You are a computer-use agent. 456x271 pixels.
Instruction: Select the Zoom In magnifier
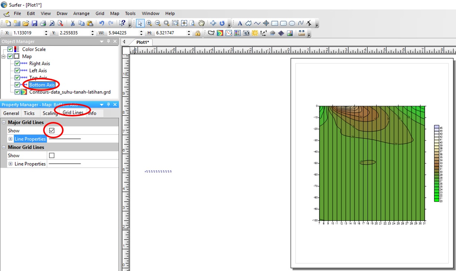[x=149, y=23]
